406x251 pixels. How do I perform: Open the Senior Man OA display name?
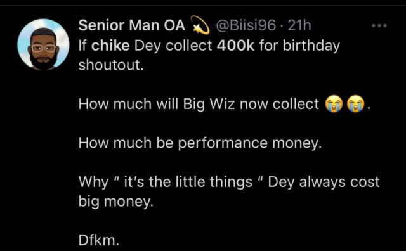pos(132,25)
